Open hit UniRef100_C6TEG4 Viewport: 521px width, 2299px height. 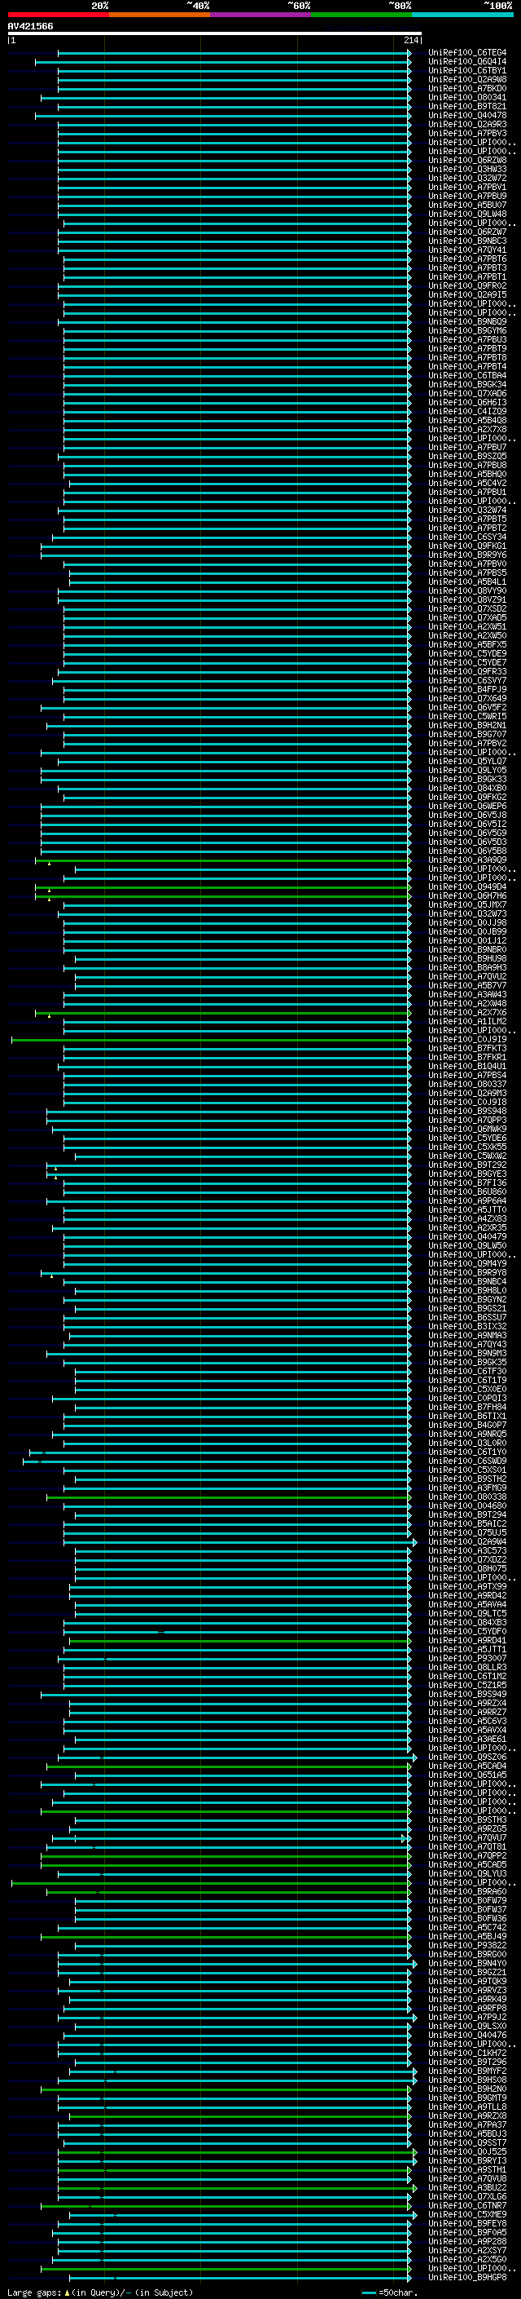[x=466, y=53]
